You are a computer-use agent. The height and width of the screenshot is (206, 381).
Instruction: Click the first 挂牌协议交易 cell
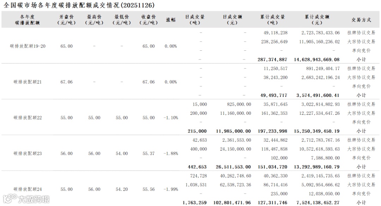361,33
